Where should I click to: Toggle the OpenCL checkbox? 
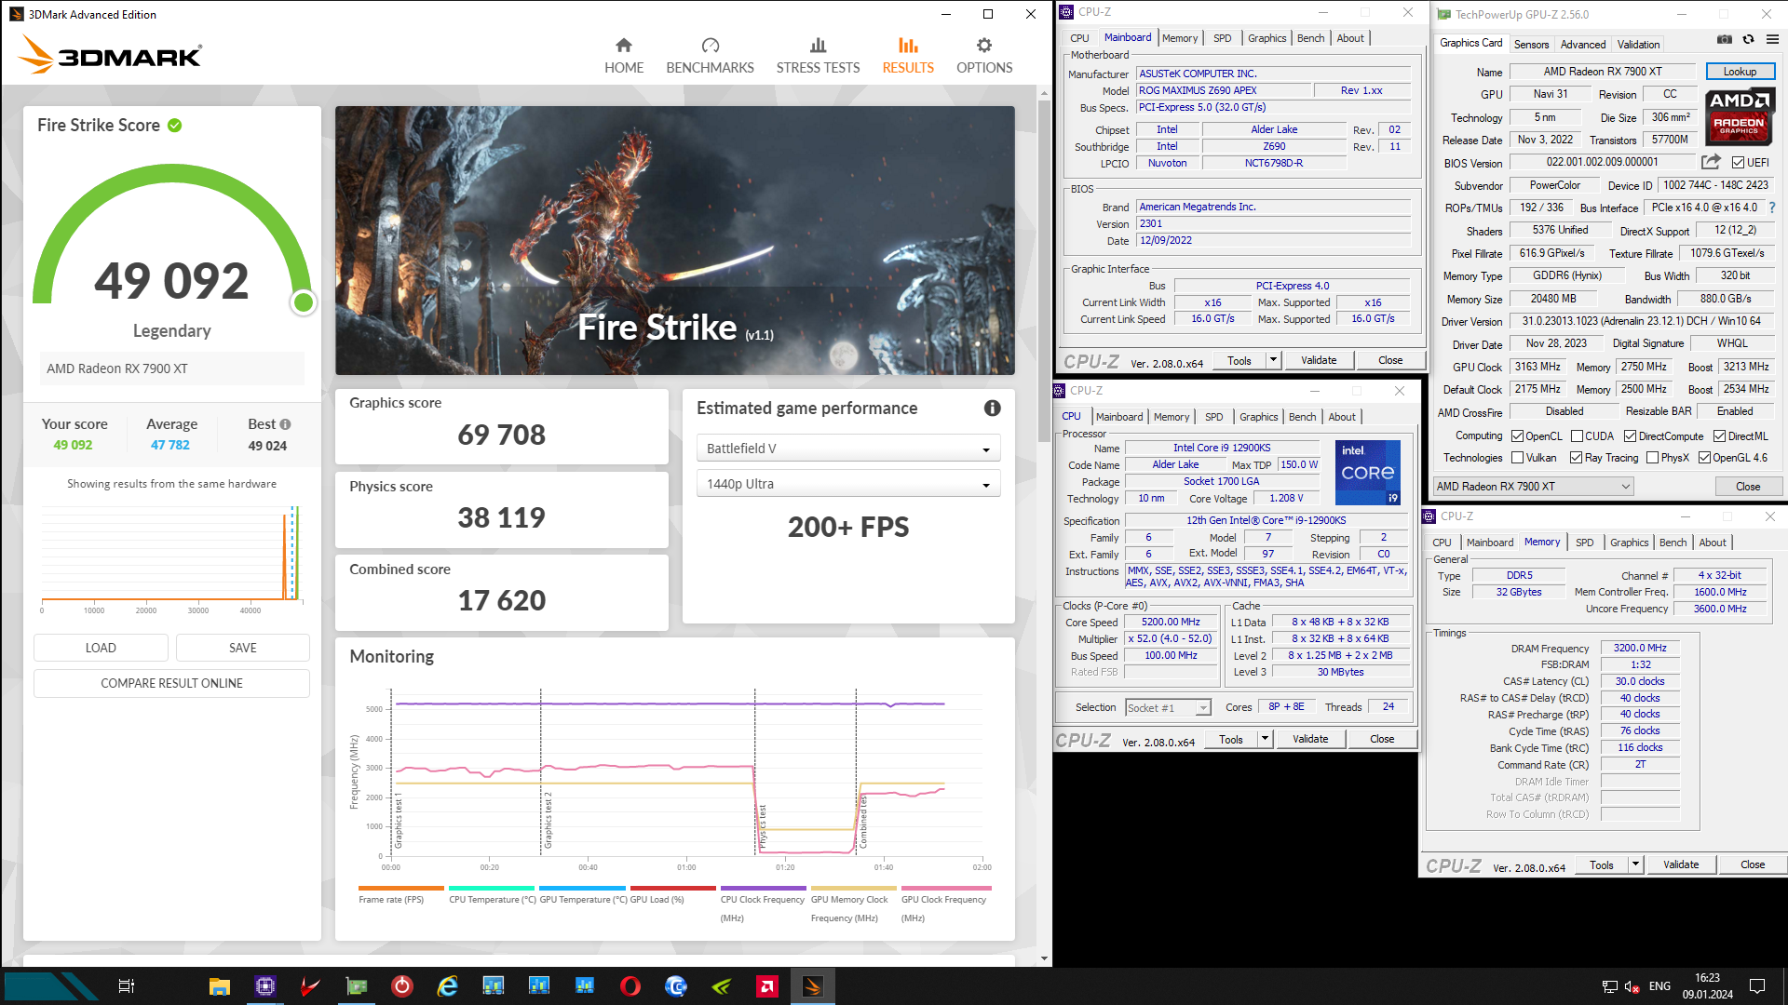(1518, 436)
